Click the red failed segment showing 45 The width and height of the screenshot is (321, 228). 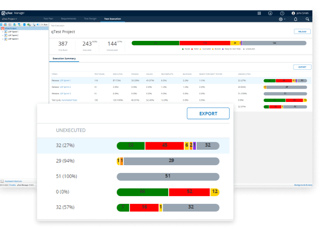coord(164,145)
